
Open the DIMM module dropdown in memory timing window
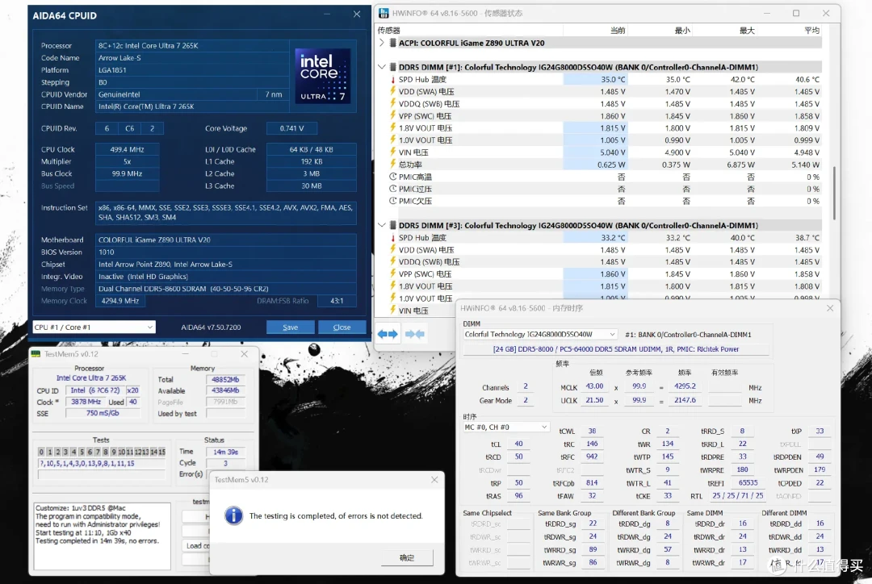pos(540,335)
